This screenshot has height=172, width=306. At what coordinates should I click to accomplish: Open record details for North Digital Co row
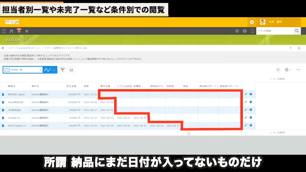3,126
